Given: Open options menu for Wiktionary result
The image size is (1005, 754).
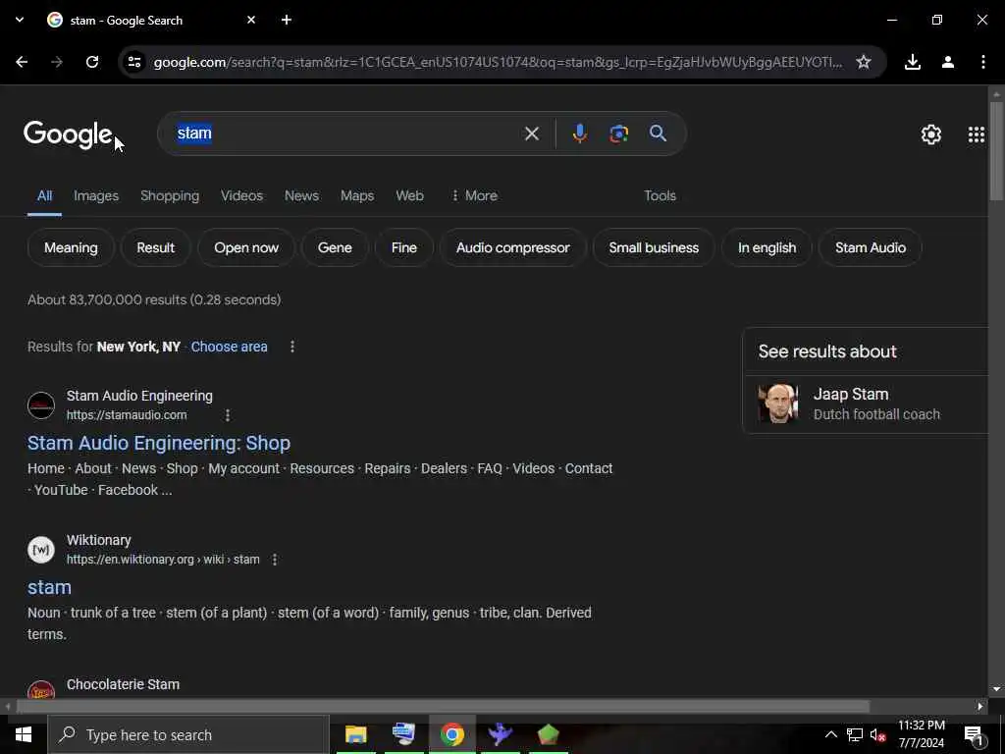Looking at the screenshot, I should (275, 560).
